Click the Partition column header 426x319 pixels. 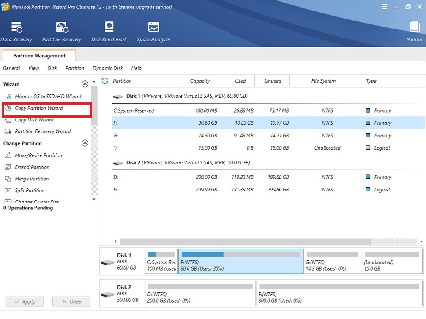(147, 81)
